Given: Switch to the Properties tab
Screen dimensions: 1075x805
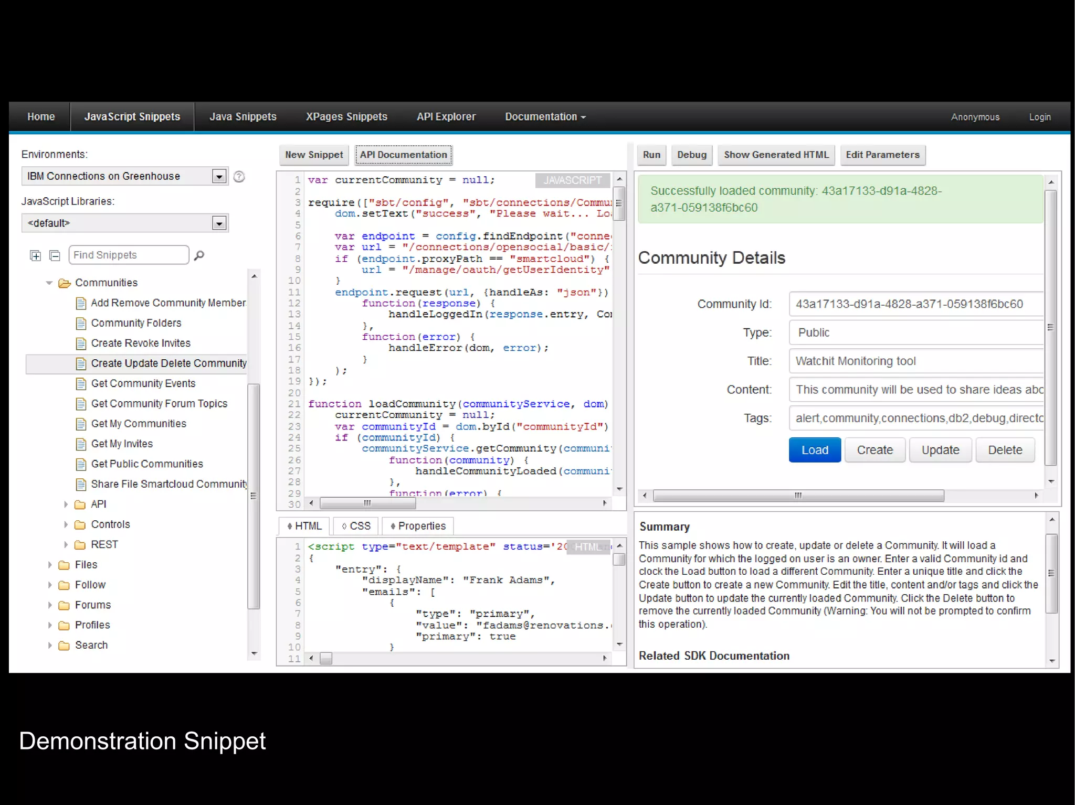Looking at the screenshot, I should click(x=418, y=526).
